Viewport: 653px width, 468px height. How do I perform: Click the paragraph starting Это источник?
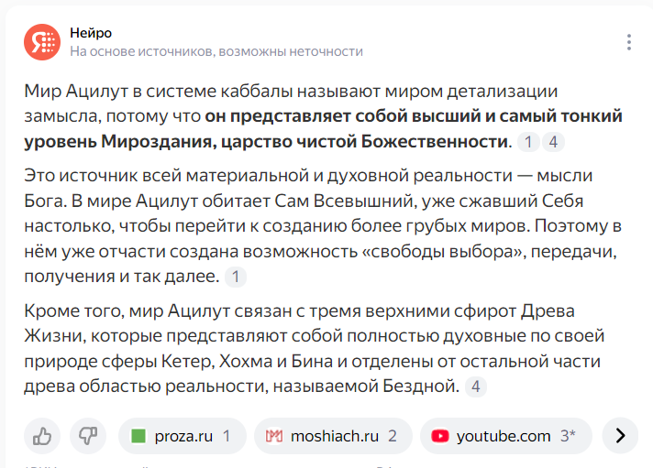(x=323, y=226)
